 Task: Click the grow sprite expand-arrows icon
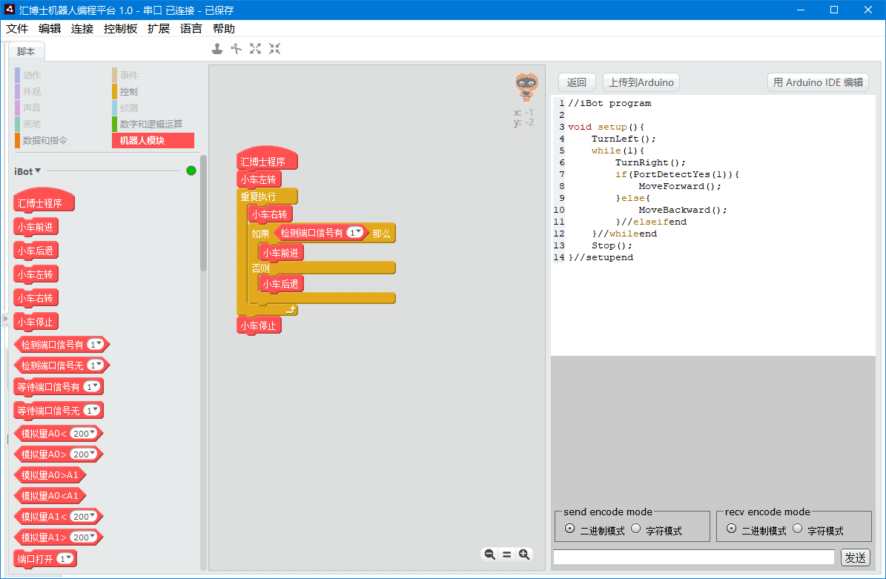click(x=256, y=49)
